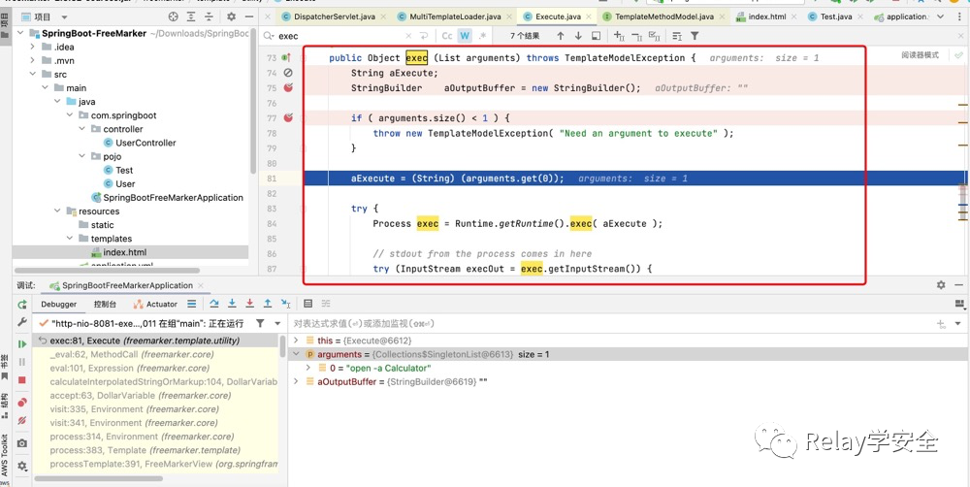Open the thread selector dropdown arrow
Screen dimensions: 970x487
[277, 323]
